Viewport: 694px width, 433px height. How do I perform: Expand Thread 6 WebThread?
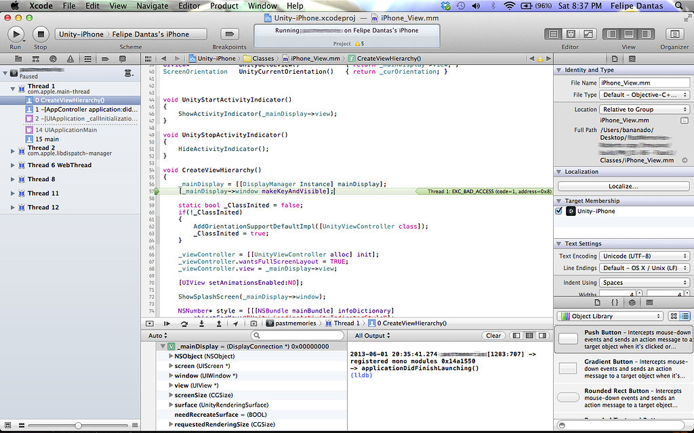pyautogui.click(x=13, y=165)
